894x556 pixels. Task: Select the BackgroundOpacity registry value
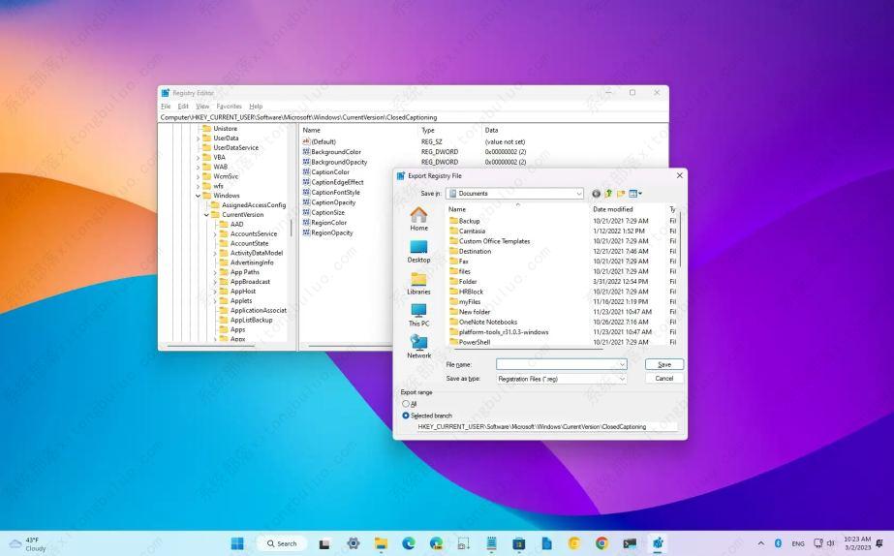pos(339,162)
